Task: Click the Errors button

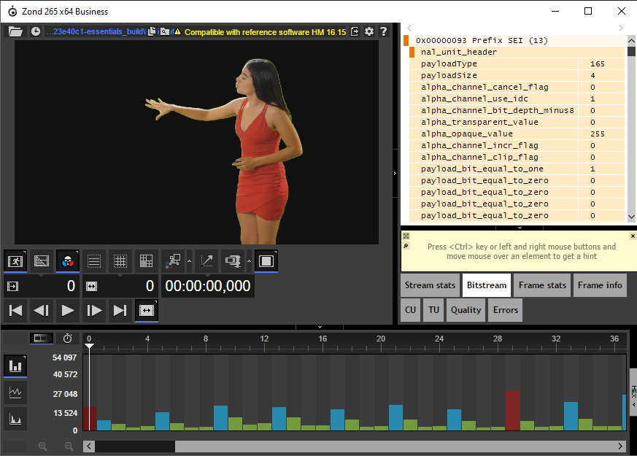Action: tap(506, 310)
